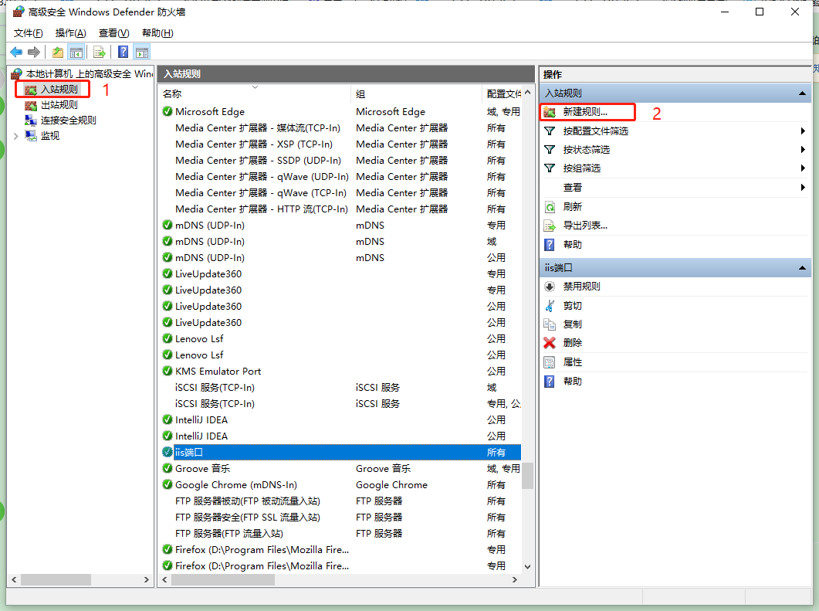Screen dimensions: 819x611
Task: Open the 帮助(H) menu
Action: click(x=157, y=33)
